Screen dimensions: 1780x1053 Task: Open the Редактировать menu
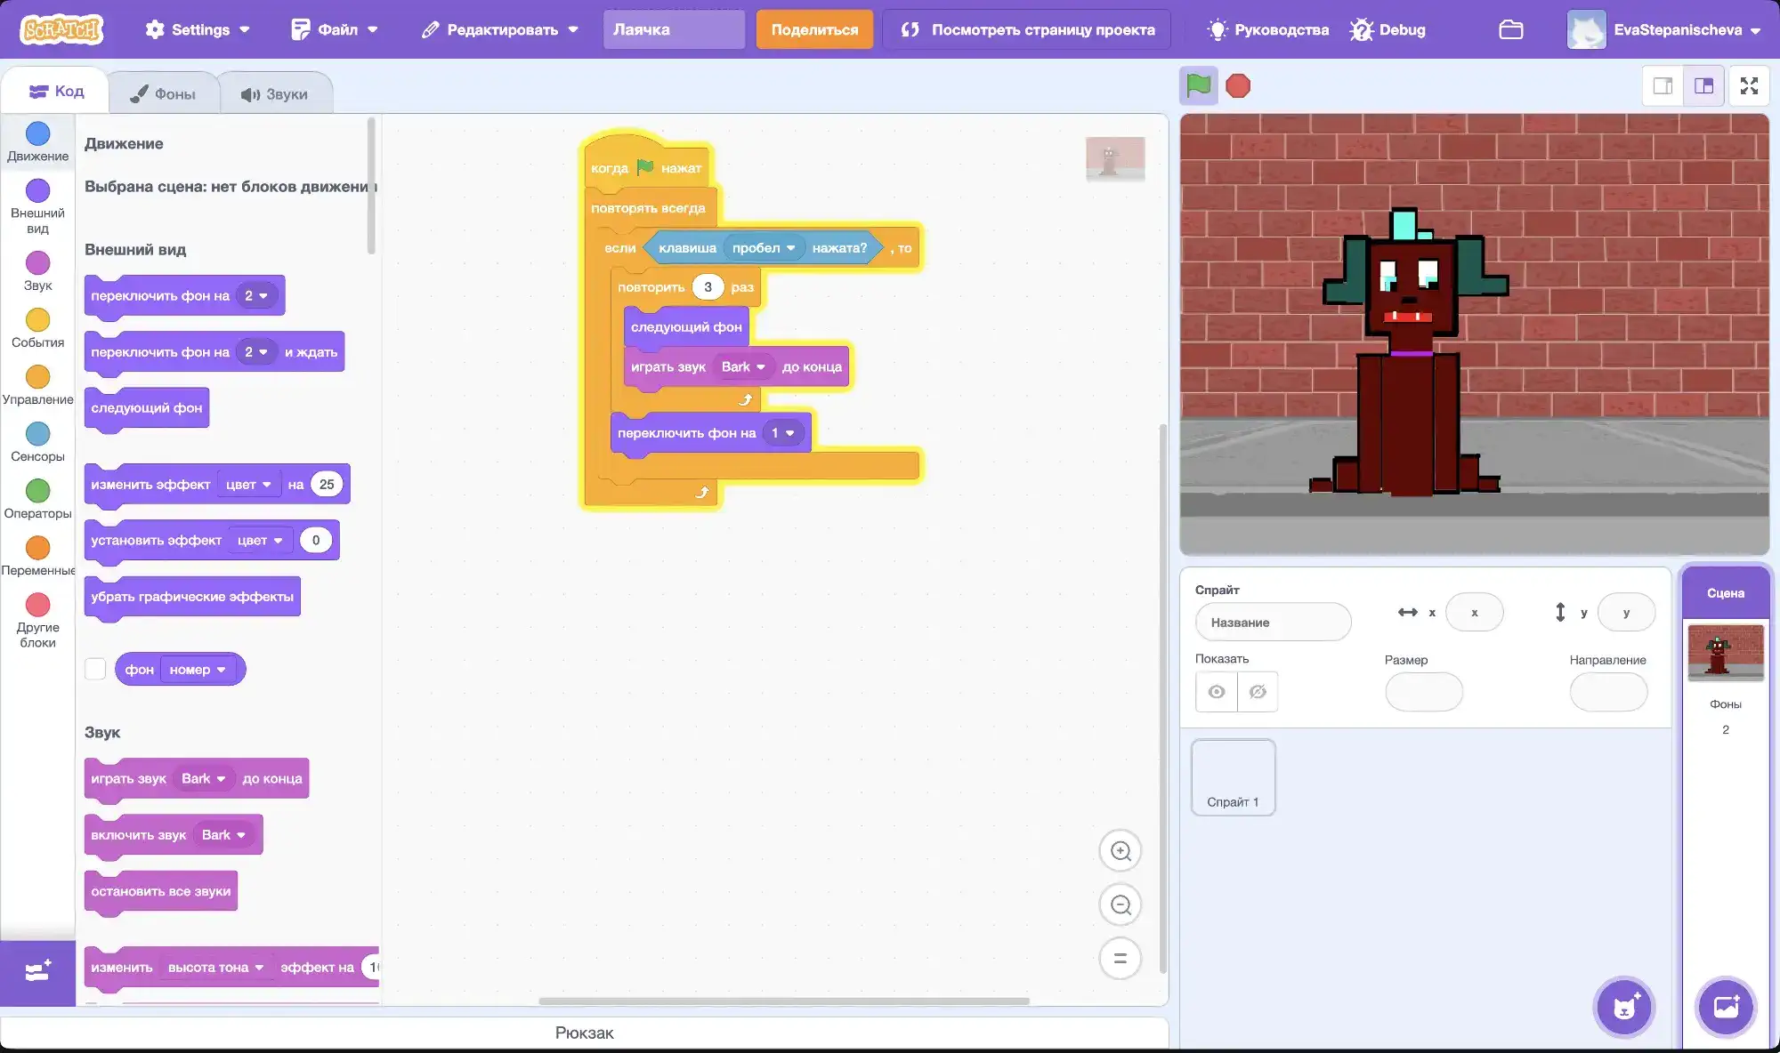(x=500, y=29)
